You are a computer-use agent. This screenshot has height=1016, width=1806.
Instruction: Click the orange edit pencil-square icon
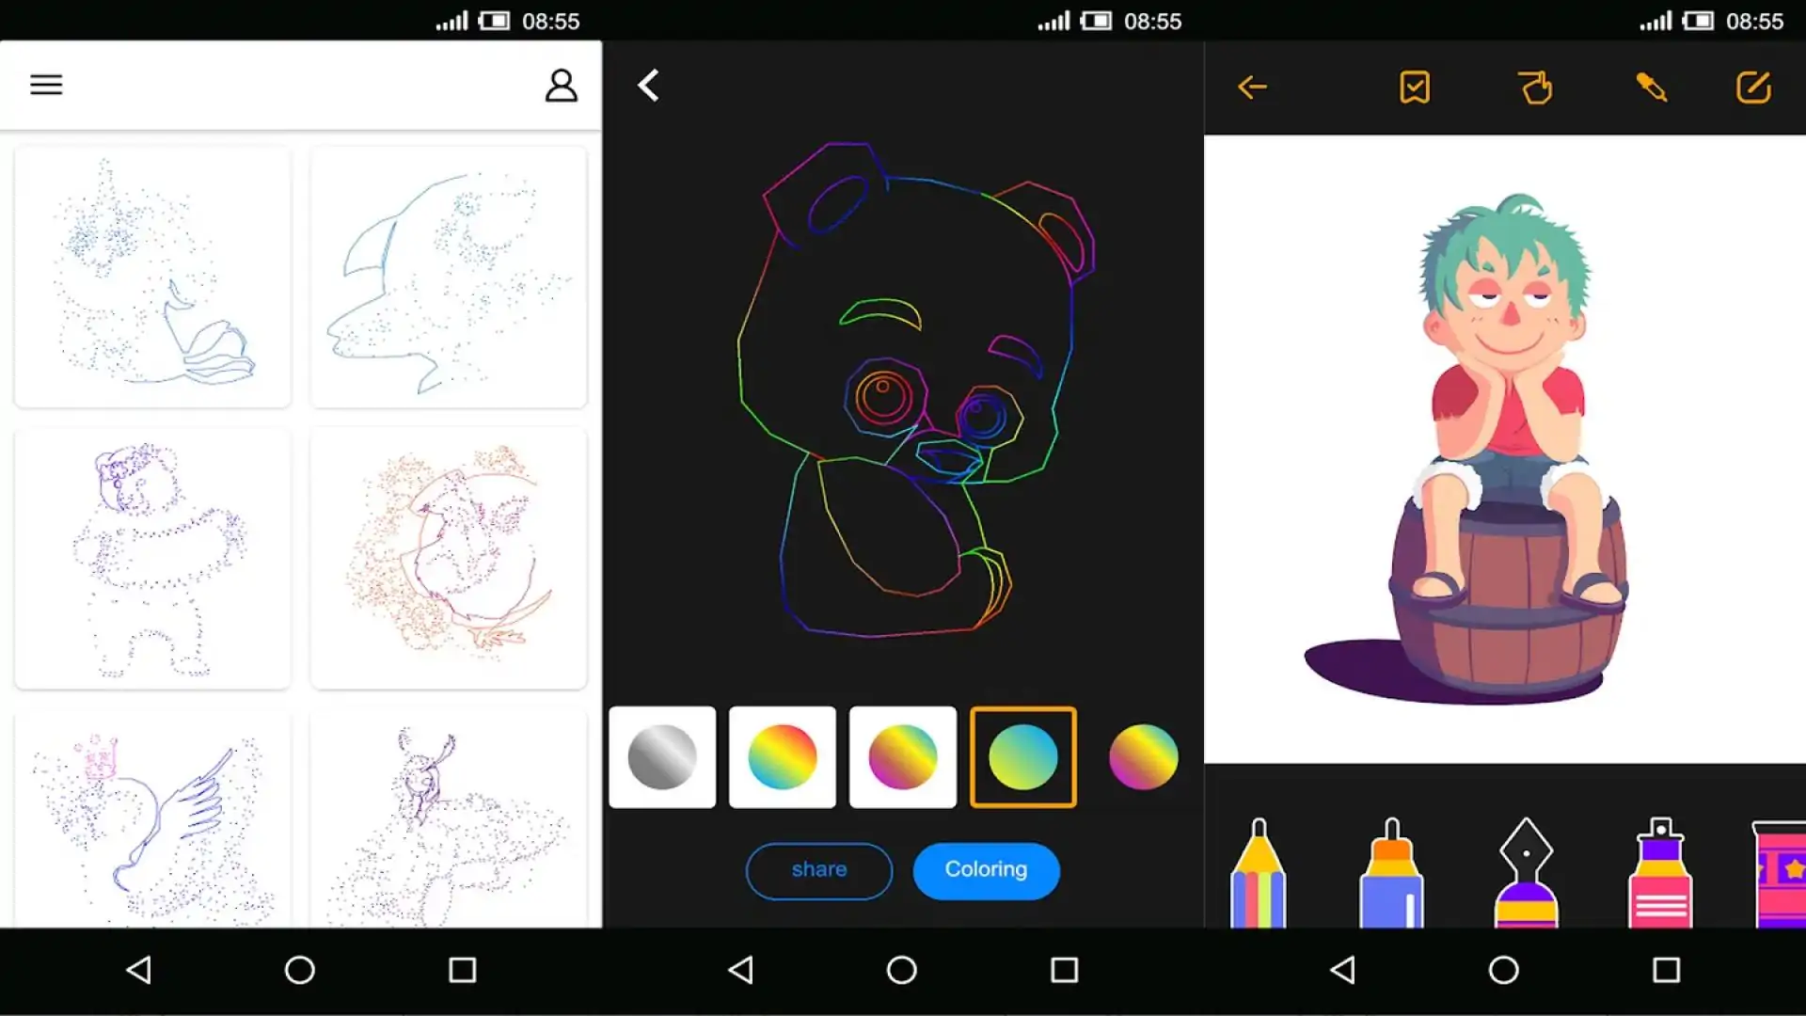click(1753, 87)
